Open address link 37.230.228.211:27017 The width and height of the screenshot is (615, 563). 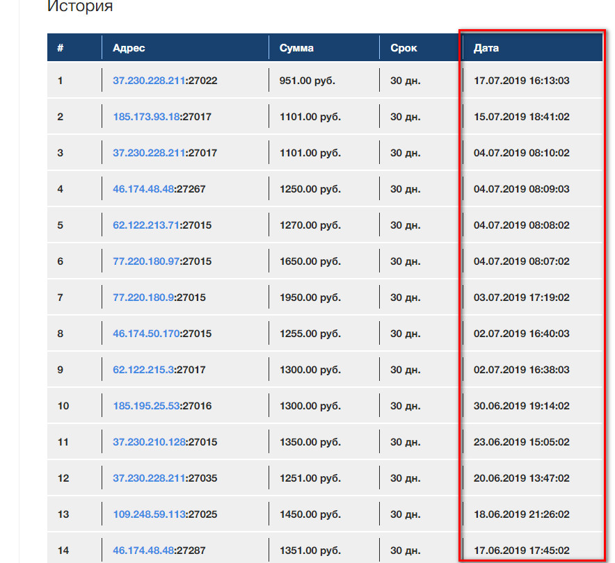coord(165,153)
